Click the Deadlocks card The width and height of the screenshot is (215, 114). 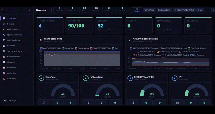tap(198, 25)
